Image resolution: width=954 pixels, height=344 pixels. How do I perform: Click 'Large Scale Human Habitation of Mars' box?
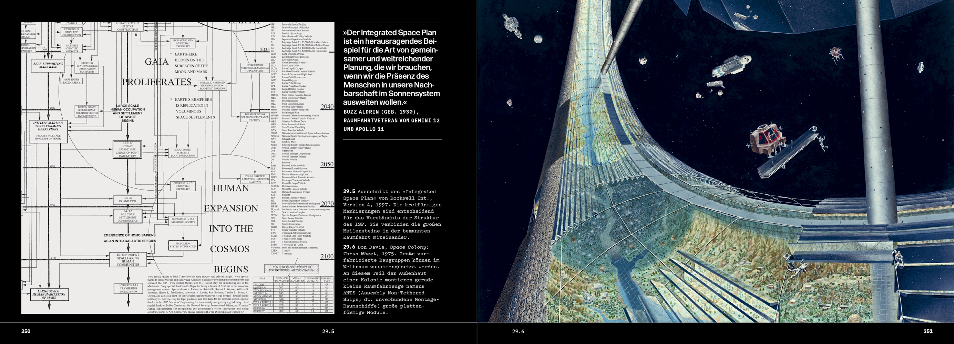49,294
